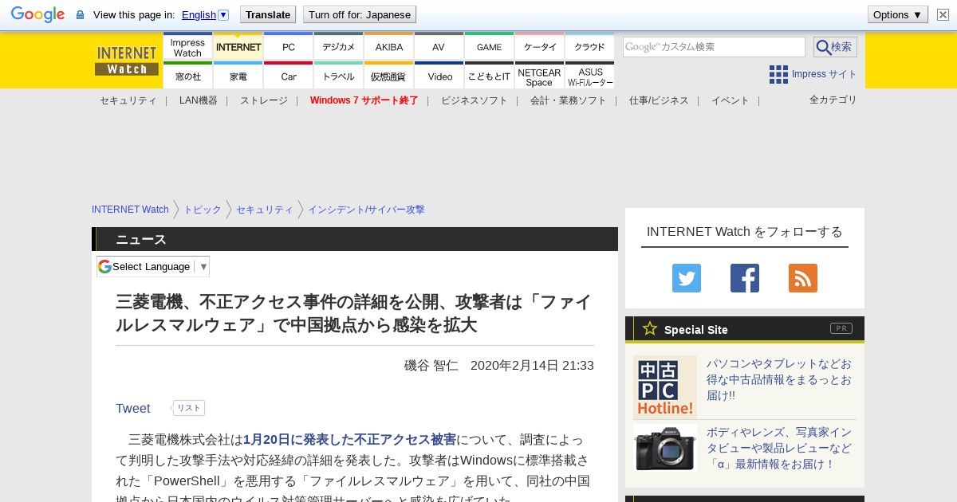Open the Sony camera thumbnail

(665, 448)
